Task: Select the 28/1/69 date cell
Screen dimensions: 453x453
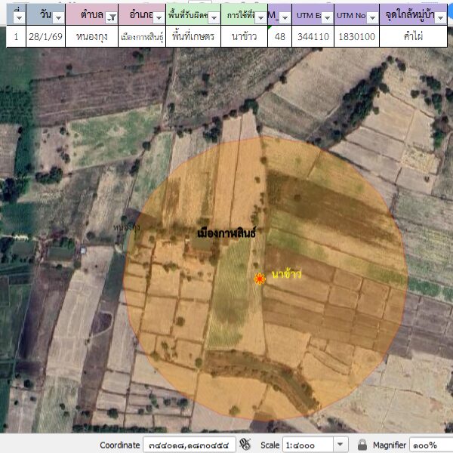Action: (45, 36)
